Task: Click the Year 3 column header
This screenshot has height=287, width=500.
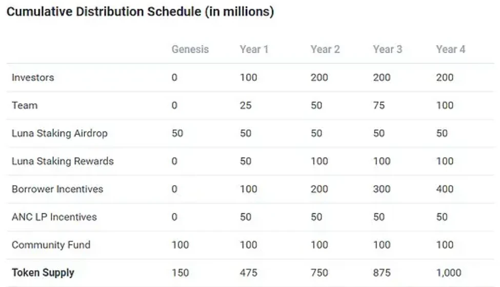Action: [x=388, y=50]
